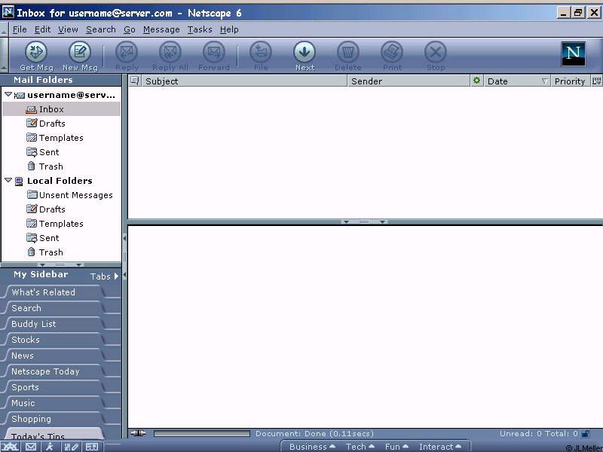Select account Drafts under username@server
Viewport: 603px width, 452px height.
[62, 124]
